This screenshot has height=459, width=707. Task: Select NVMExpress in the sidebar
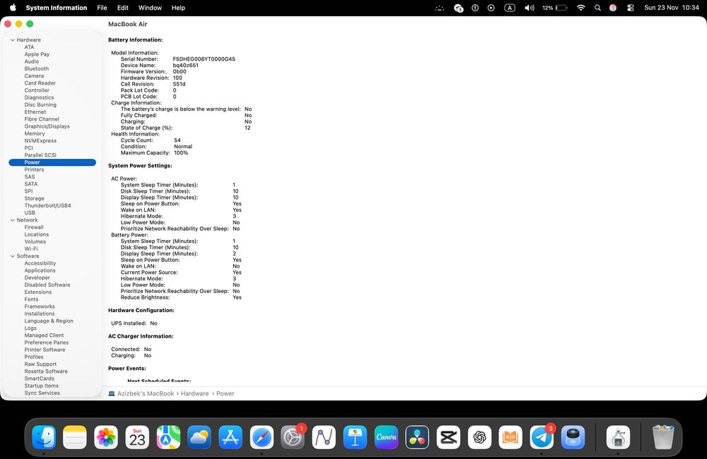(40, 141)
